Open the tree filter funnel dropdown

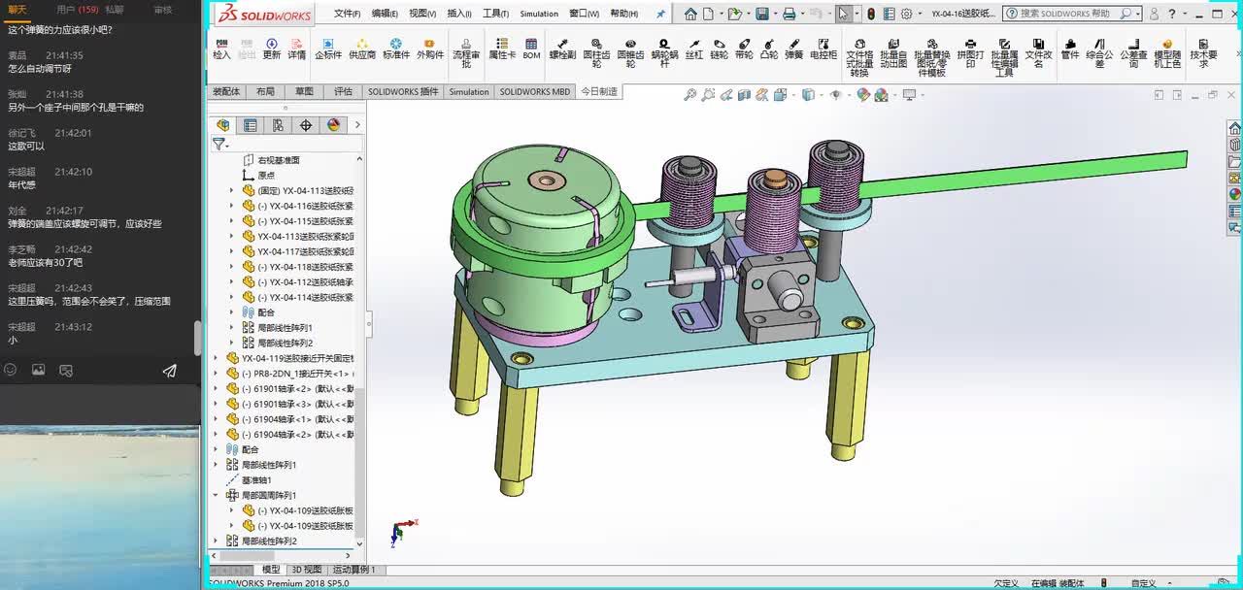point(220,144)
